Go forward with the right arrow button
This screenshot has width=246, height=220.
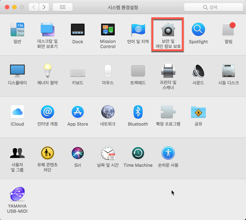point(44,7)
